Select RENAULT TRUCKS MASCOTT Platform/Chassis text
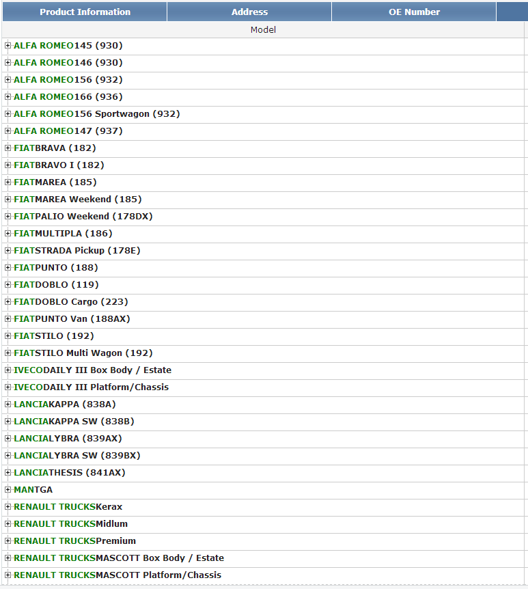The width and height of the screenshot is (528, 589). [117, 575]
